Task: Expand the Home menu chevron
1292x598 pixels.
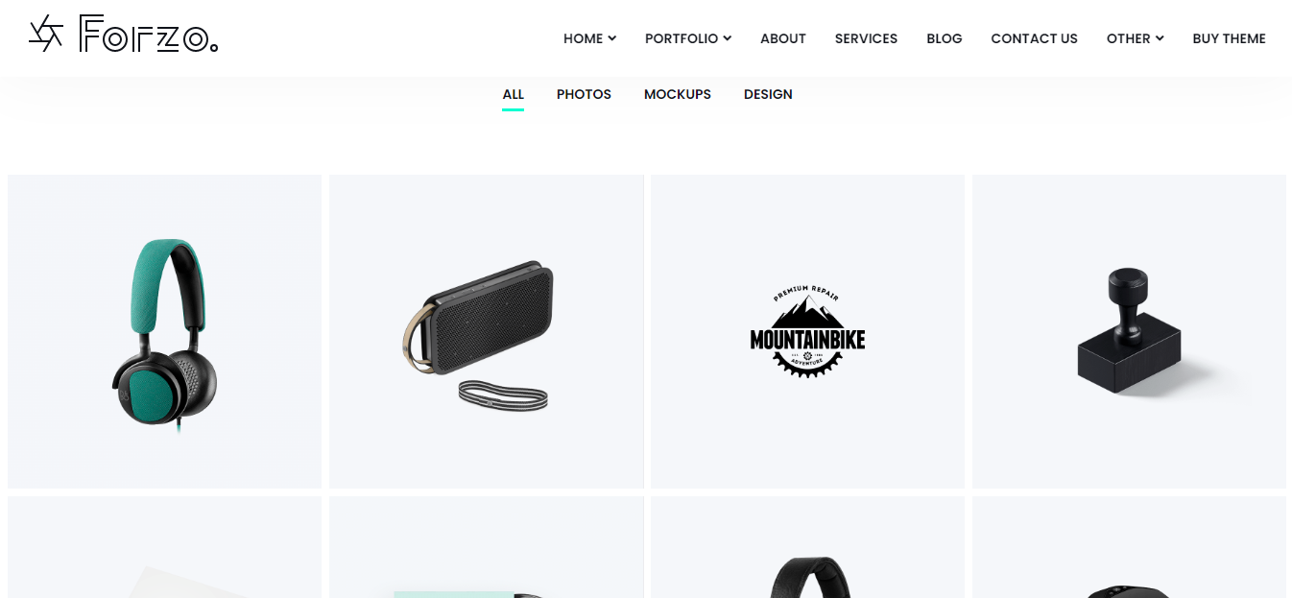Action: coord(611,38)
